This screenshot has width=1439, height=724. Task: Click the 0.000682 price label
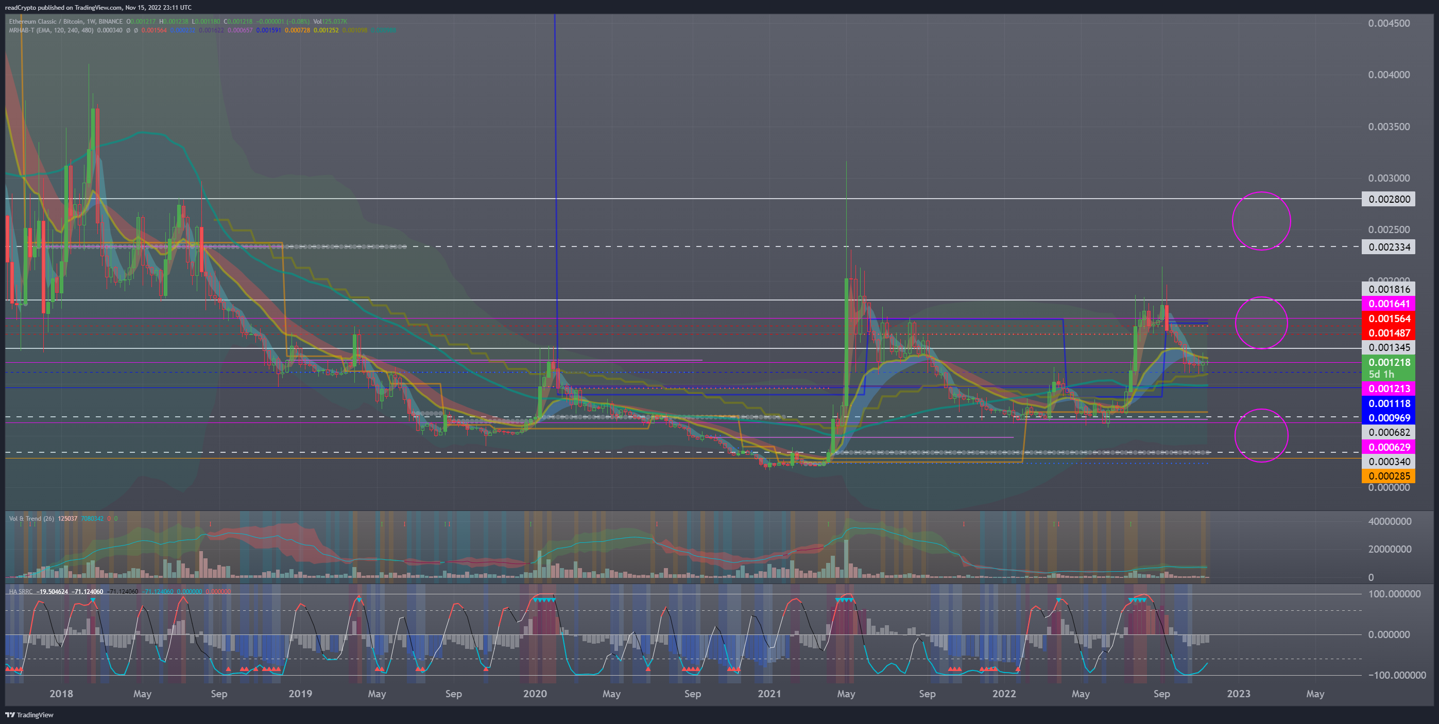[x=1389, y=432]
